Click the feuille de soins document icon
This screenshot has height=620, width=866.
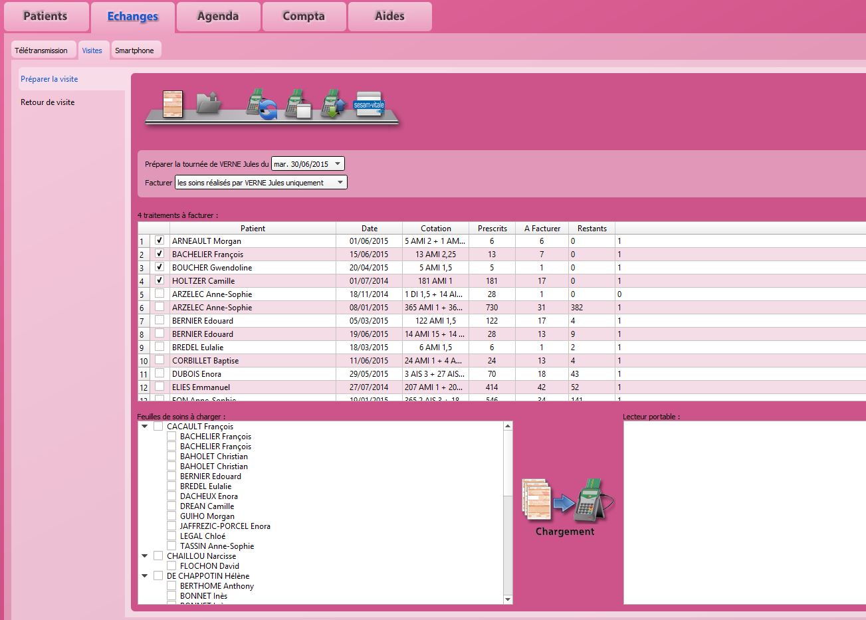(x=173, y=104)
